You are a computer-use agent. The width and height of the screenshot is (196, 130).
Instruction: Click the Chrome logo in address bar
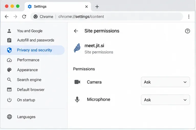[36, 17]
